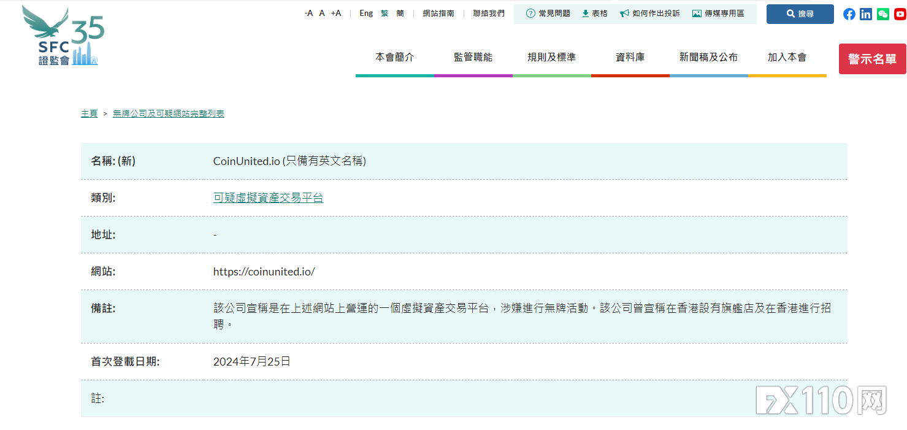
Task: Open the SFC Facebook page icon
Action: (849, 14)
